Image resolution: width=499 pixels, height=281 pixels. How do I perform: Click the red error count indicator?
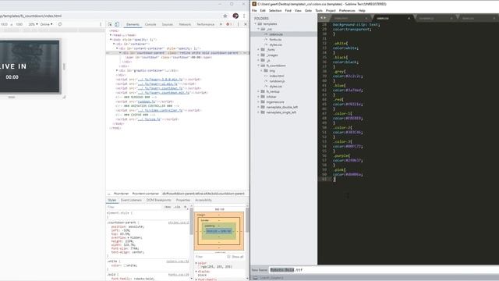tap(228, 24)
